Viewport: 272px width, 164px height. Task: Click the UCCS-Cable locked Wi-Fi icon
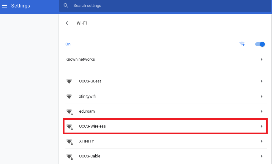tap(69, 157)
